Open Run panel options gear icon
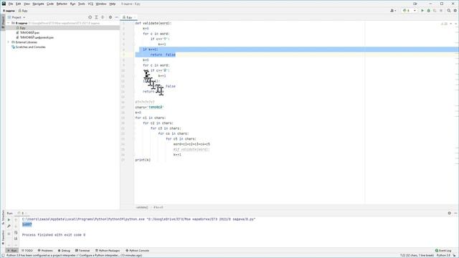This screenshot has height=258, width=459. pos(450,214)
